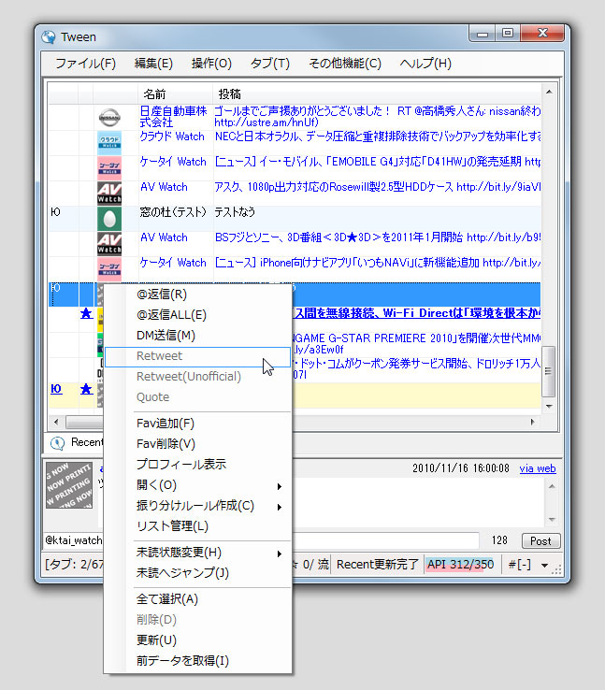Click the Ю mark on yellow row
This screenshot has width=605, height=690.
click(x=56, y=389)
